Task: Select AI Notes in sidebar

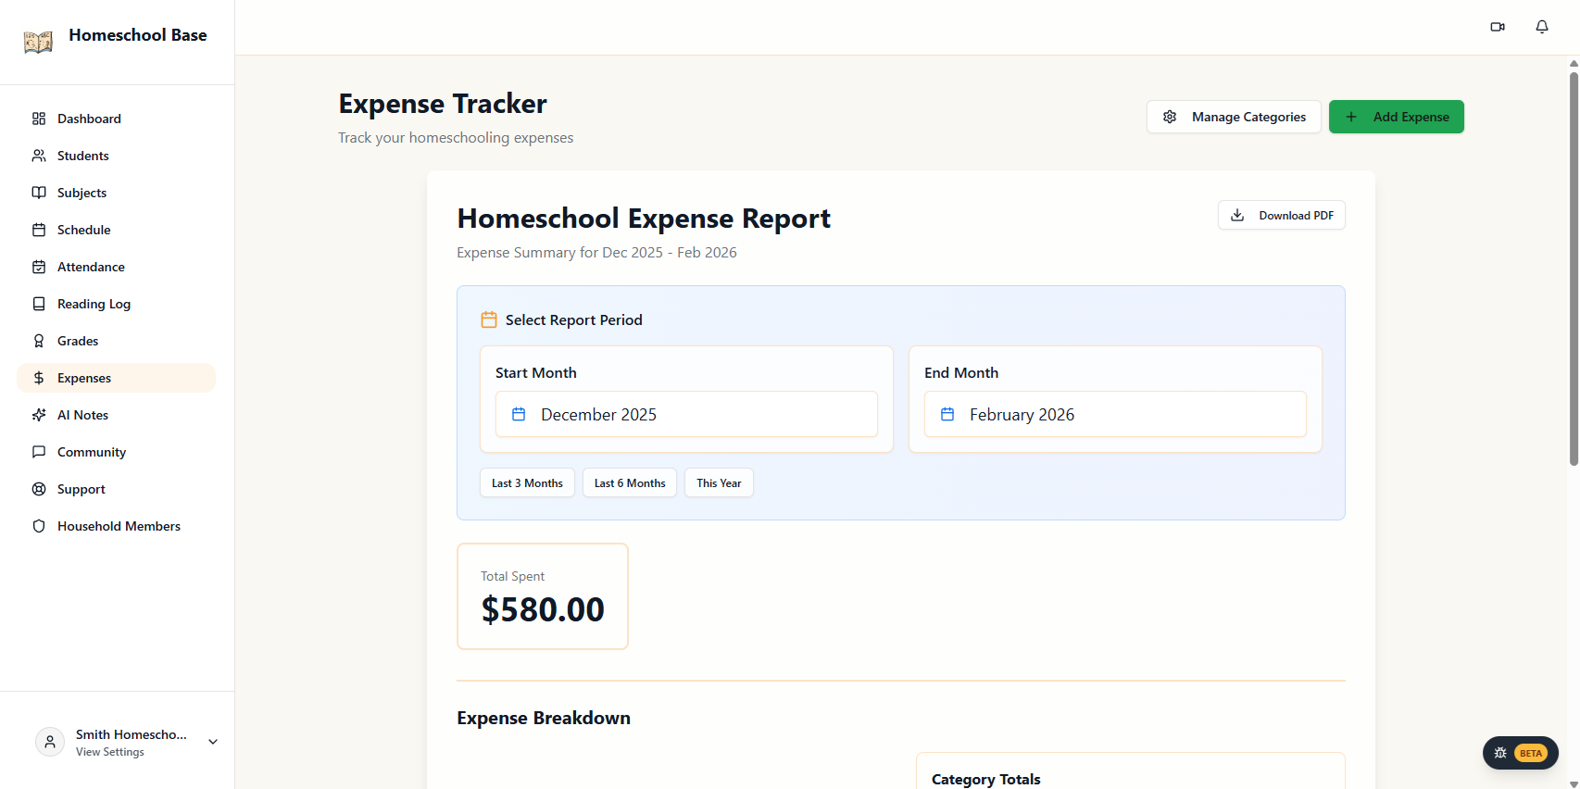Action: pyautogui.click(x=117, y=415)
